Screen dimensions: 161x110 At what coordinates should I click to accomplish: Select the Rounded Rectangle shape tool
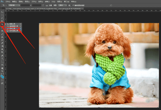(2, 65)
